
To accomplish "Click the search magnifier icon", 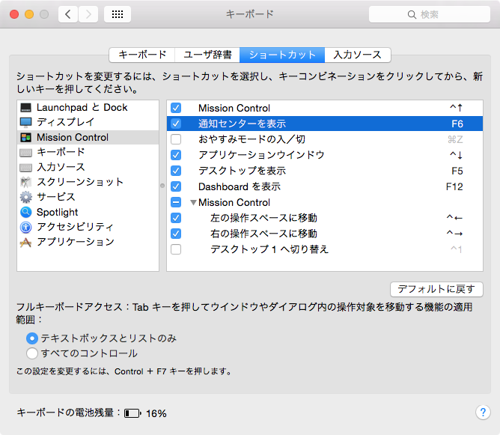I will (x=412, y=15).
